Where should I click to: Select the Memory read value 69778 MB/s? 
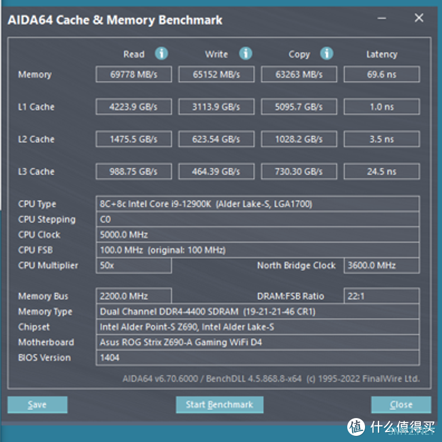134,75
